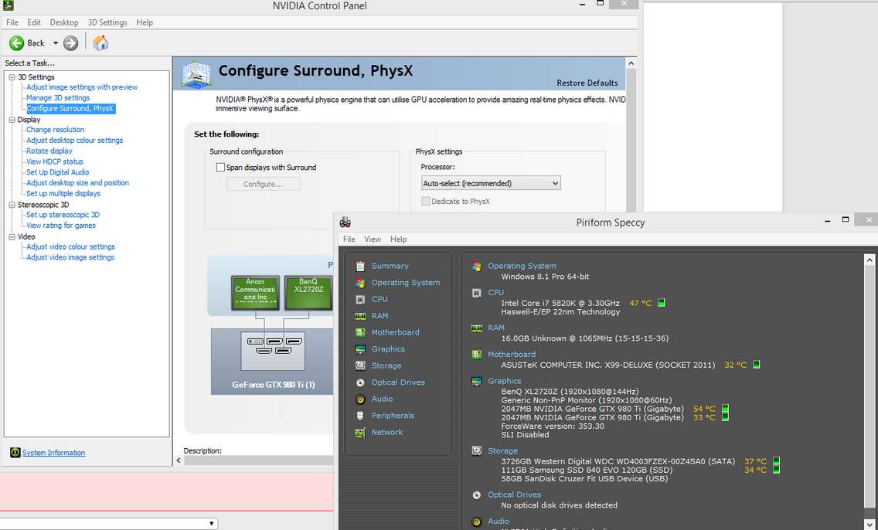Image resolution: width=878 pixels, height=530 pixels.
Task: Click the Ancor Communications display thumbnail
Action: 255,293
